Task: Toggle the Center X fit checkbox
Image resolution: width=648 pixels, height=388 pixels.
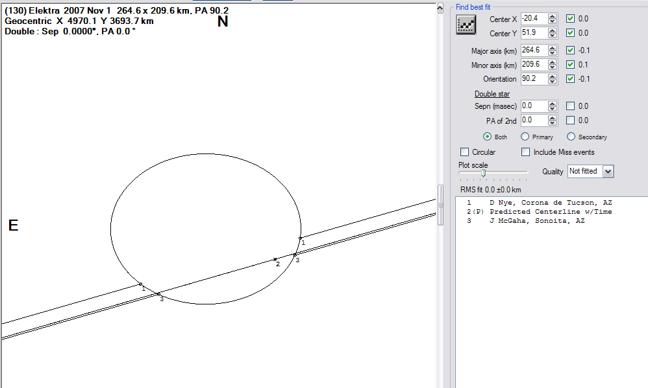Action: tap(570, 19)
